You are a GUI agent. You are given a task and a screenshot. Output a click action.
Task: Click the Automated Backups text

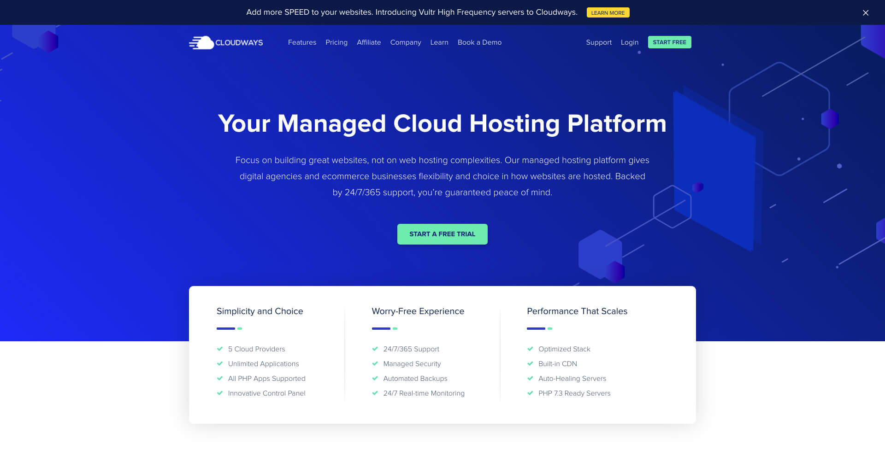point(415,379)
